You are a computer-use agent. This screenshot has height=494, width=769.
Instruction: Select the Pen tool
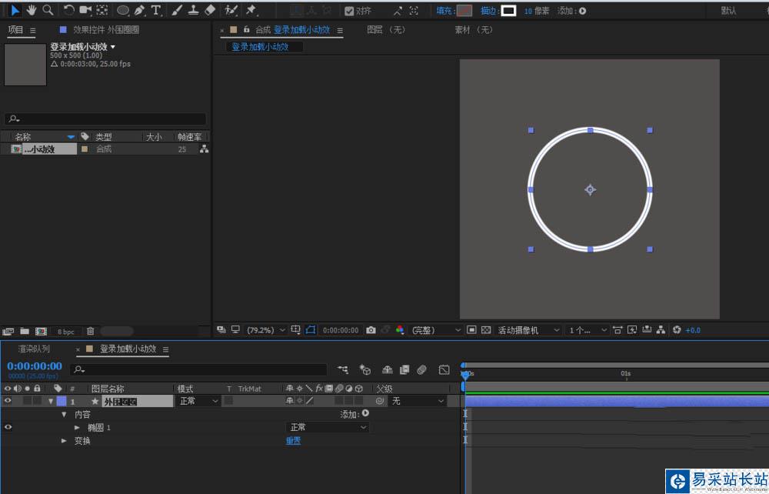[x=139, y=11]
